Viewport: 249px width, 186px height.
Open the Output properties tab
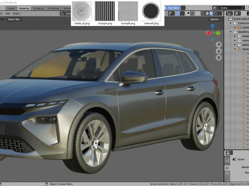coord(227,174)
